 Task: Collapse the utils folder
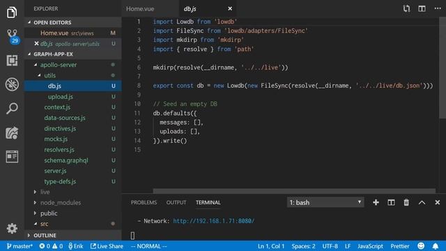[39, 75]
